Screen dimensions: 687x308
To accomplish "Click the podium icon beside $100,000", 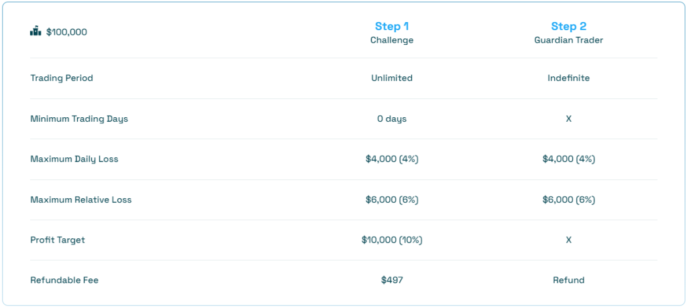I will tap(36, 31).
